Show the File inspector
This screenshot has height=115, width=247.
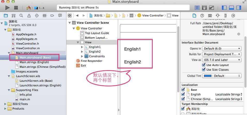[194, 15]
